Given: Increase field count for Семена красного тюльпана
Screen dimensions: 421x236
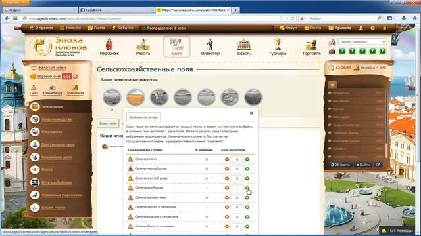Looking at the screenshot, I should tap(247, 217).
